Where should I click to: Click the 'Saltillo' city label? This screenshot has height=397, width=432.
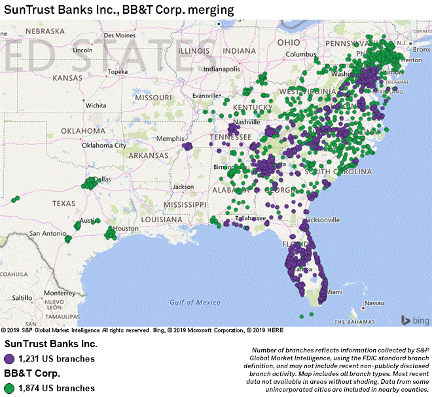click(22, 298)
